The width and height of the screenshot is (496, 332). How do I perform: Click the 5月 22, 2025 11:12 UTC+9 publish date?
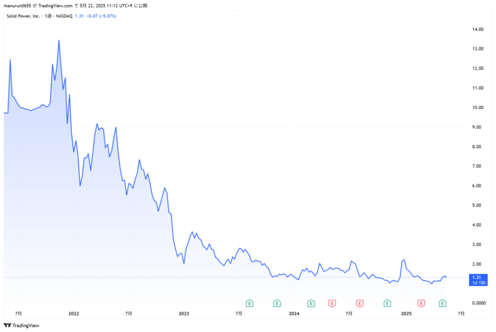(x=106, y=6)
